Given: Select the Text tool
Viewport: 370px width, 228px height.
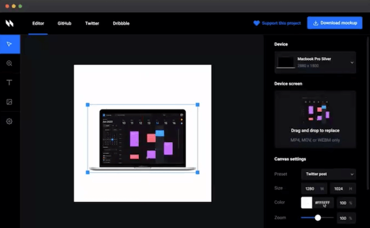Looking at the screenshot, I should pyautogui.click(x=10, y=83).
